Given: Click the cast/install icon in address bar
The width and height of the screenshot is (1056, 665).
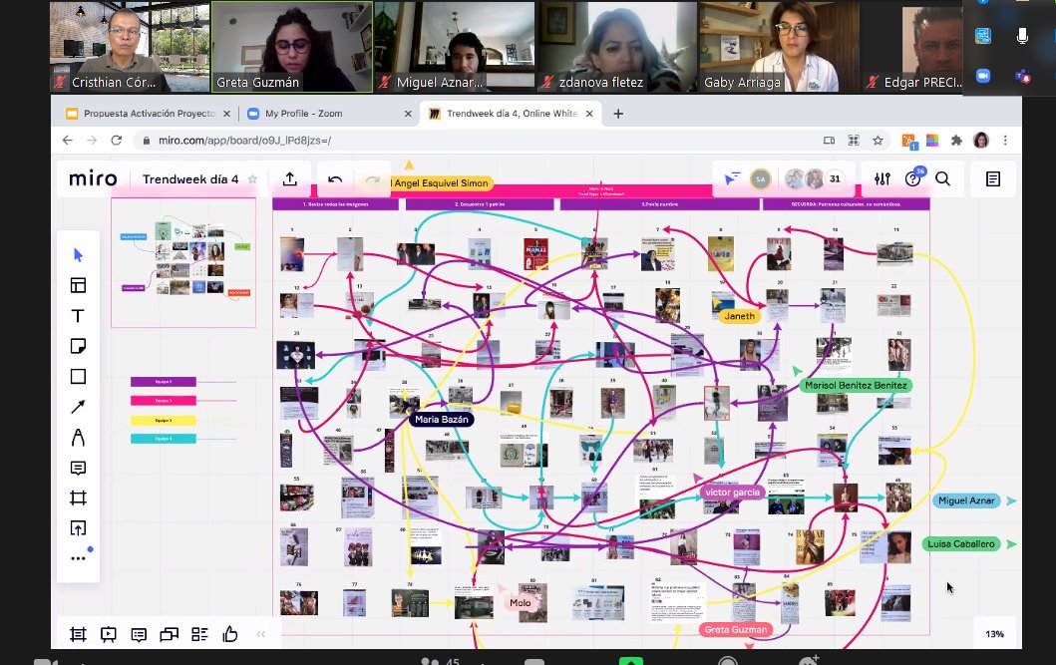Looking at the screenshot, I should 829,140.
